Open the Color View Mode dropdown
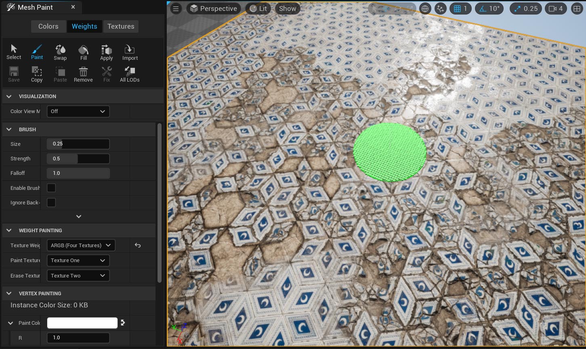 coord(78,111)
